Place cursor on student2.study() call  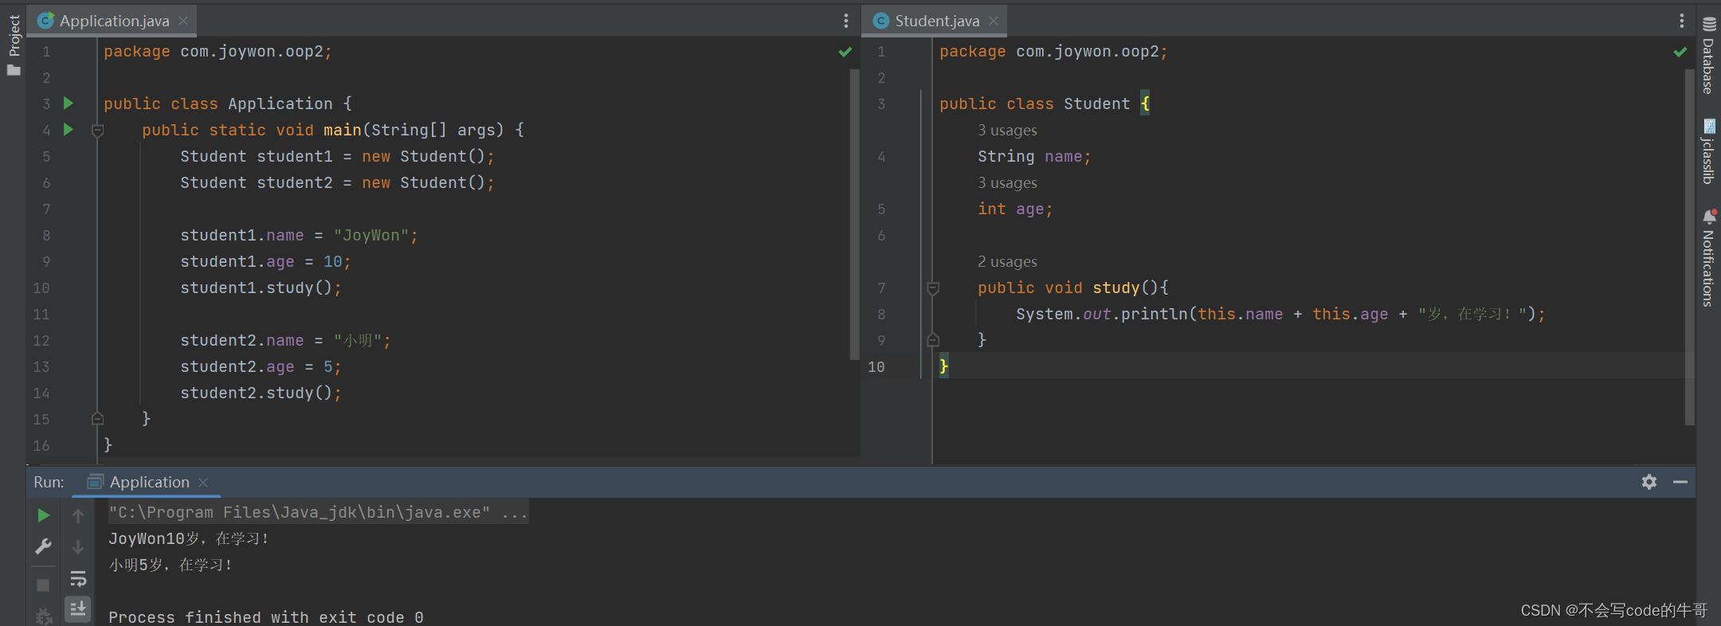coord(261,393)
